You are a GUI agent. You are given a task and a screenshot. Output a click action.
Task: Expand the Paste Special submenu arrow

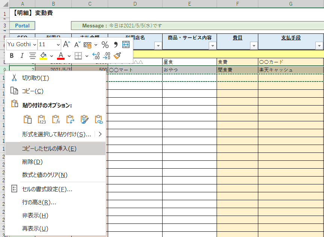pyautogui.click(x=100, y=134)
